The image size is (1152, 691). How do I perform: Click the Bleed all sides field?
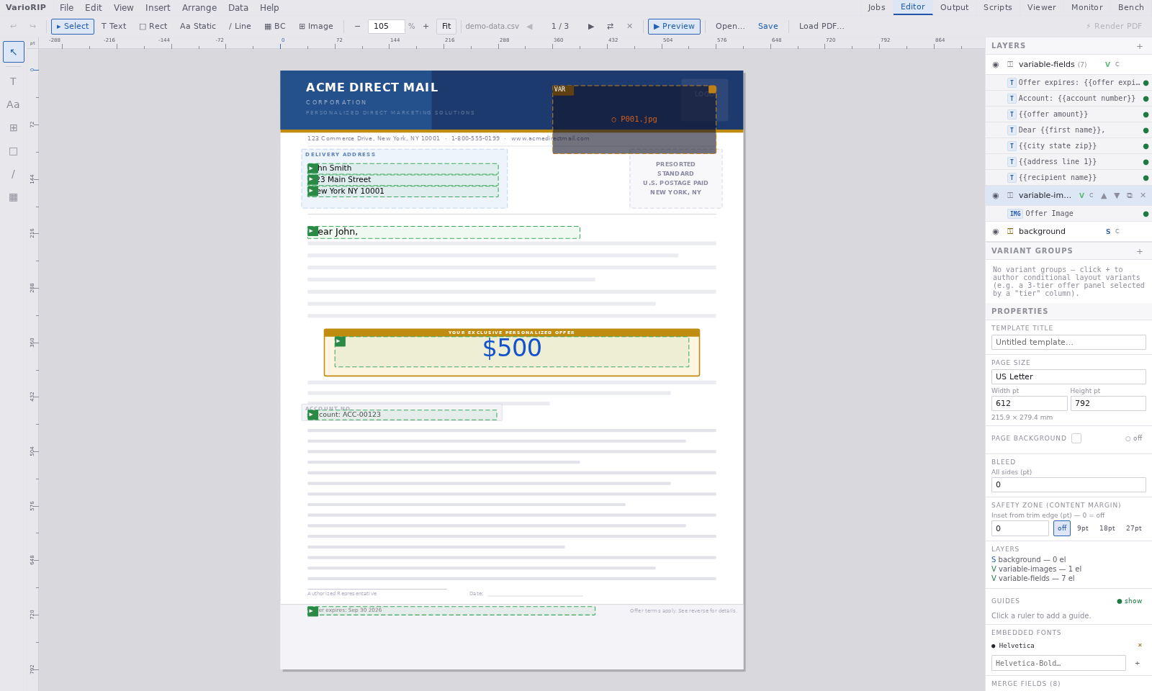(x=1068, y=484)
